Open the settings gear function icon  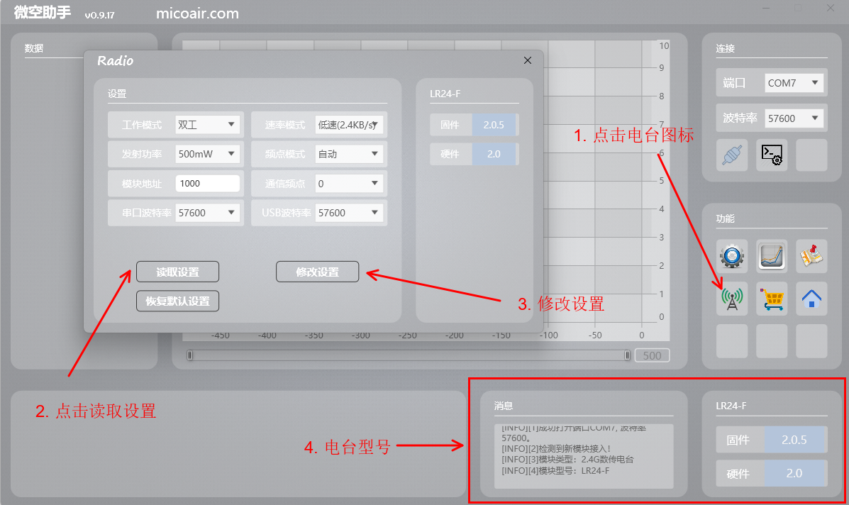(732, 255)
